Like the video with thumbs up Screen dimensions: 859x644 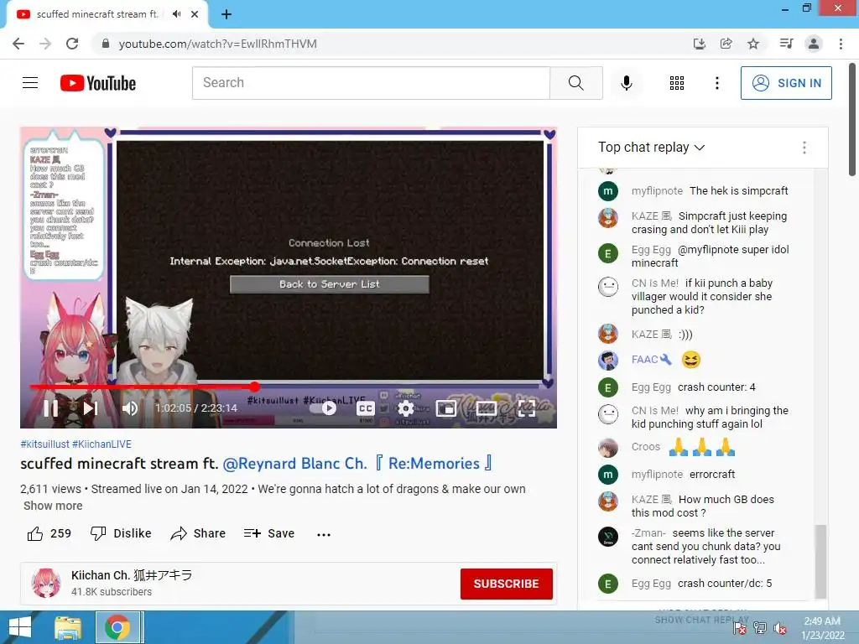point(49,533)
